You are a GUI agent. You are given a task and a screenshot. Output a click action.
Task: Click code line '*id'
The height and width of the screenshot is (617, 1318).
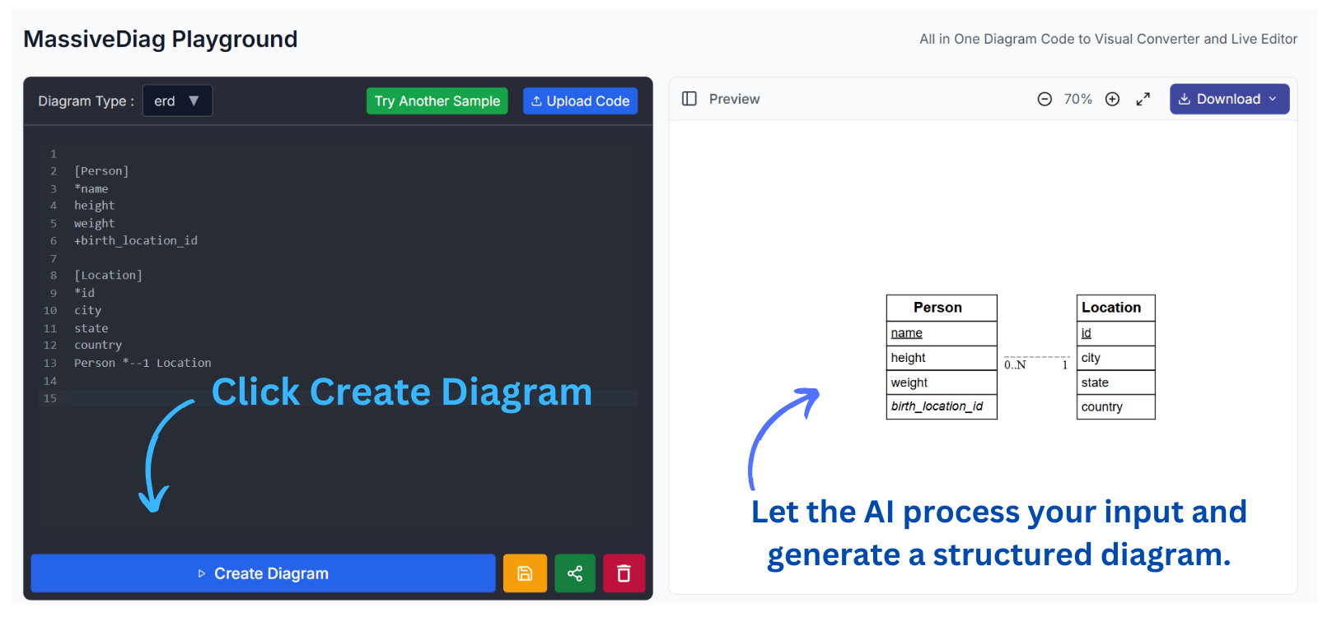pos(85,293)
